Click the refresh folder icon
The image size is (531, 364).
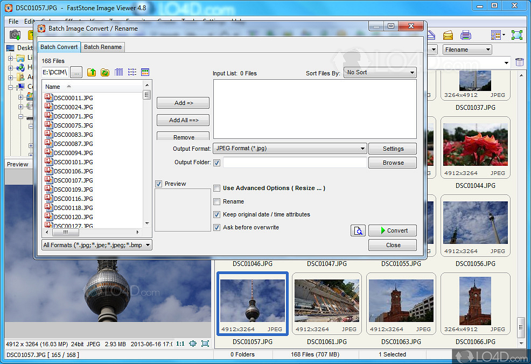click(105, 72)
